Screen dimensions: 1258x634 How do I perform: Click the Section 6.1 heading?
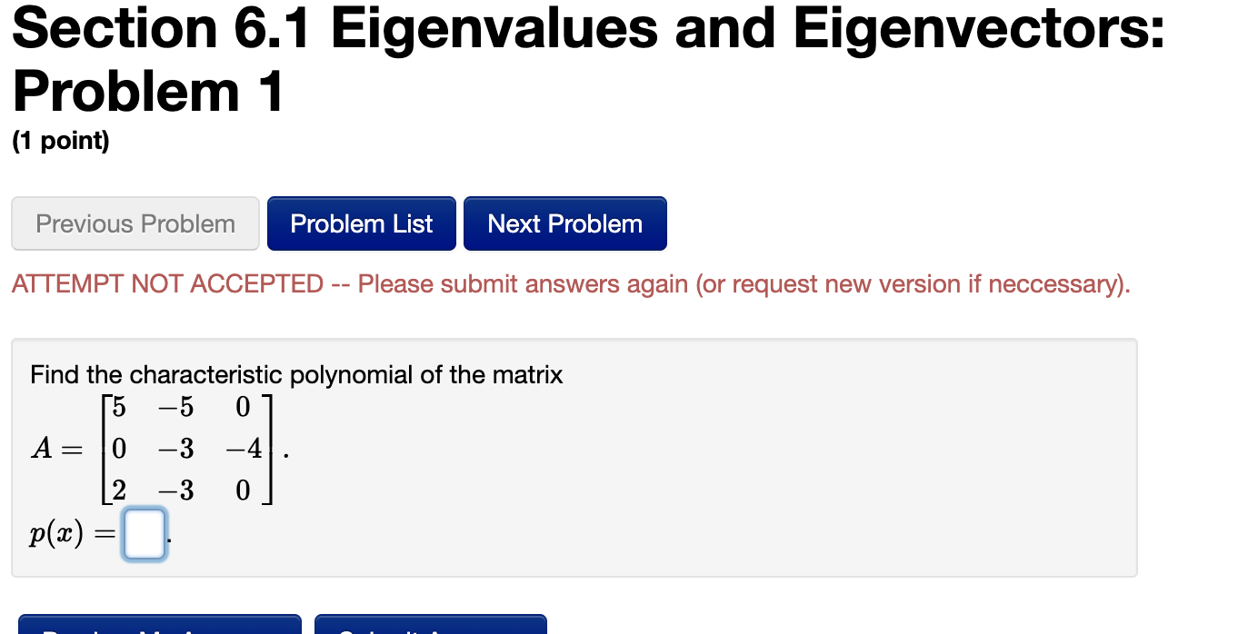(586, 29)
